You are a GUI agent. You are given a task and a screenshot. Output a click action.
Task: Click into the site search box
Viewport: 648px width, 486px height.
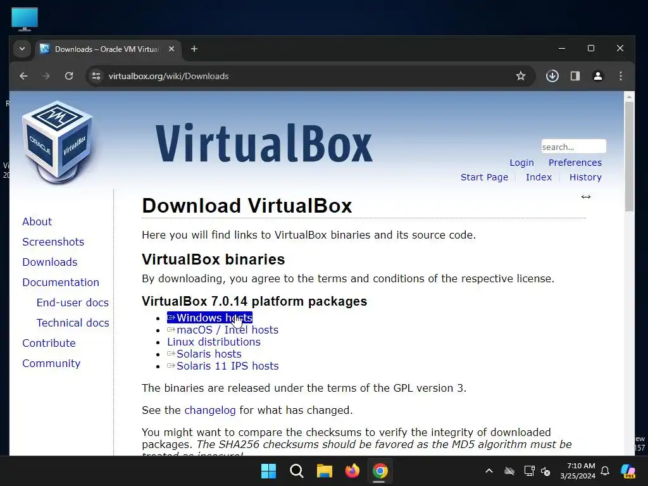pyautogui.click(x=573, y=147)
